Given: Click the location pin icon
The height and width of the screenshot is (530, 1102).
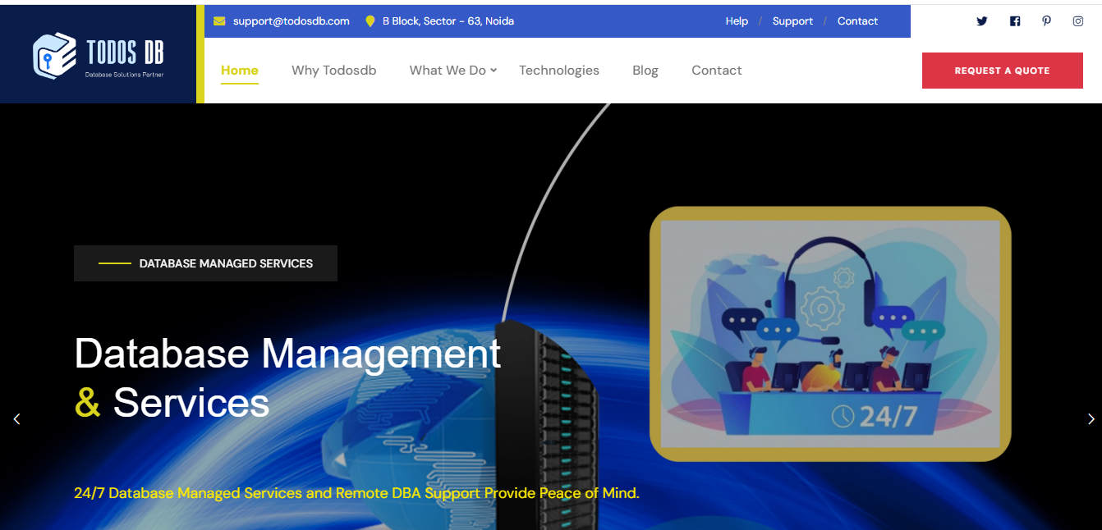Looking at the screenshot, I should pyautogui.click(x=370, y=21).
